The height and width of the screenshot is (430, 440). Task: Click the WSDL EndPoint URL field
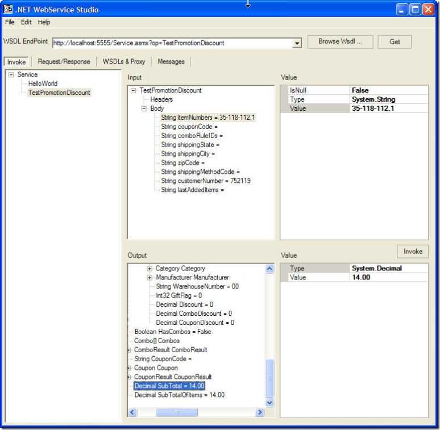[172, 43]
